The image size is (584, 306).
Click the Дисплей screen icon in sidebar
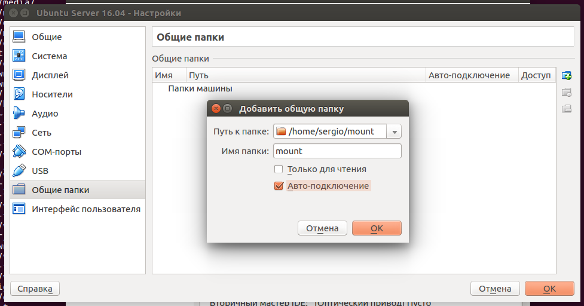point(19,75)
